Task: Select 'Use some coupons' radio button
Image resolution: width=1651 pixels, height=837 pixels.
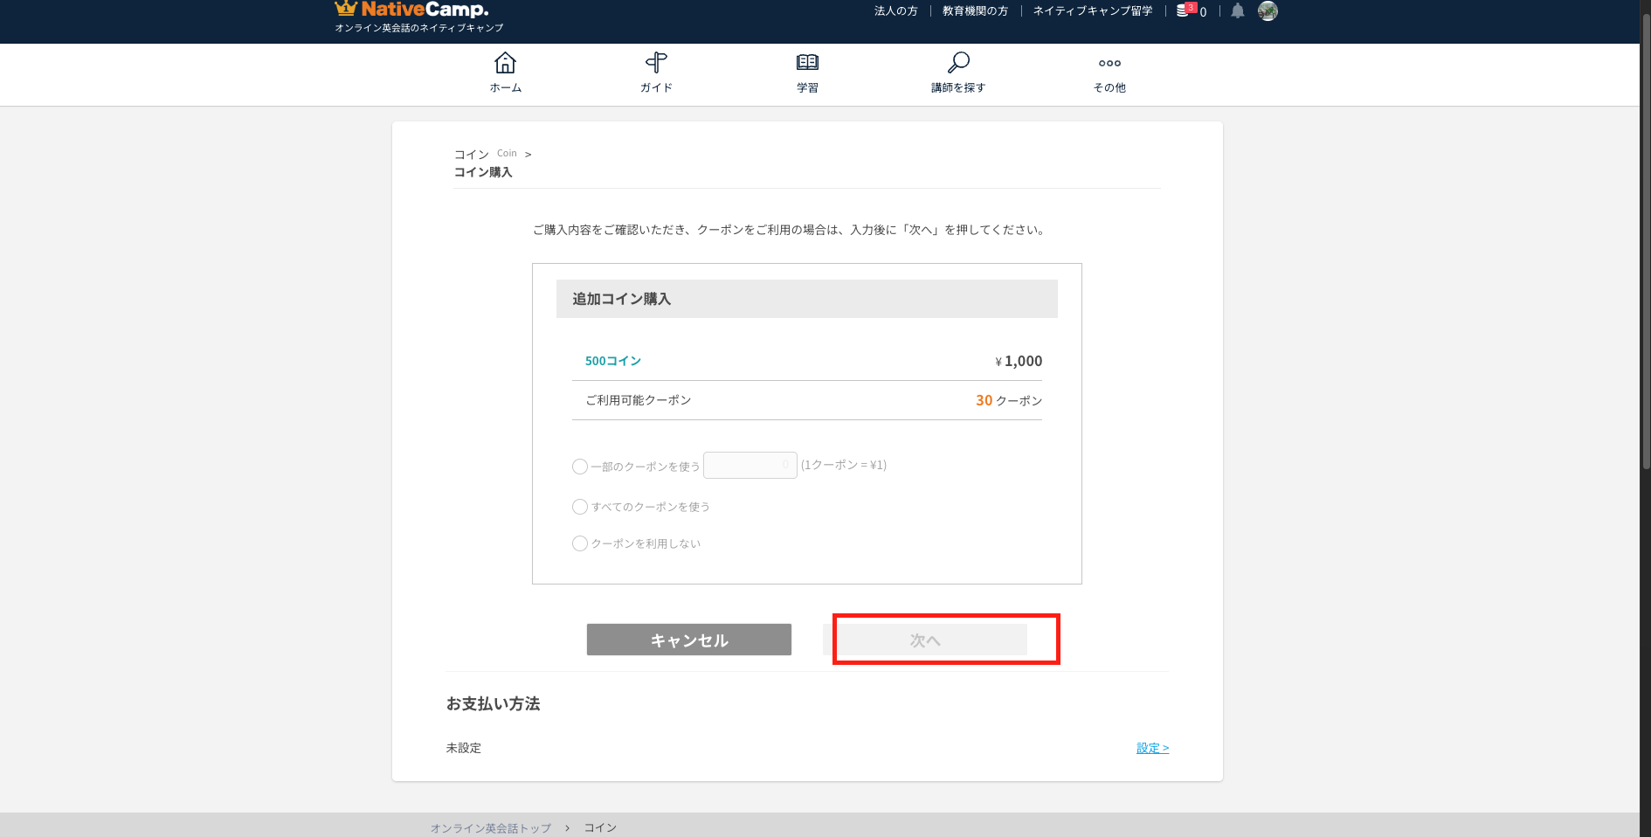Action: click(x=580, y=467)
